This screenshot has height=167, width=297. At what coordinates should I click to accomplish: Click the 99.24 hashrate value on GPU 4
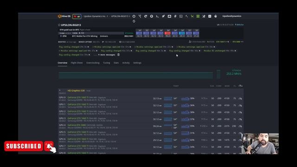pyautogui.click(x=156, y=126)
